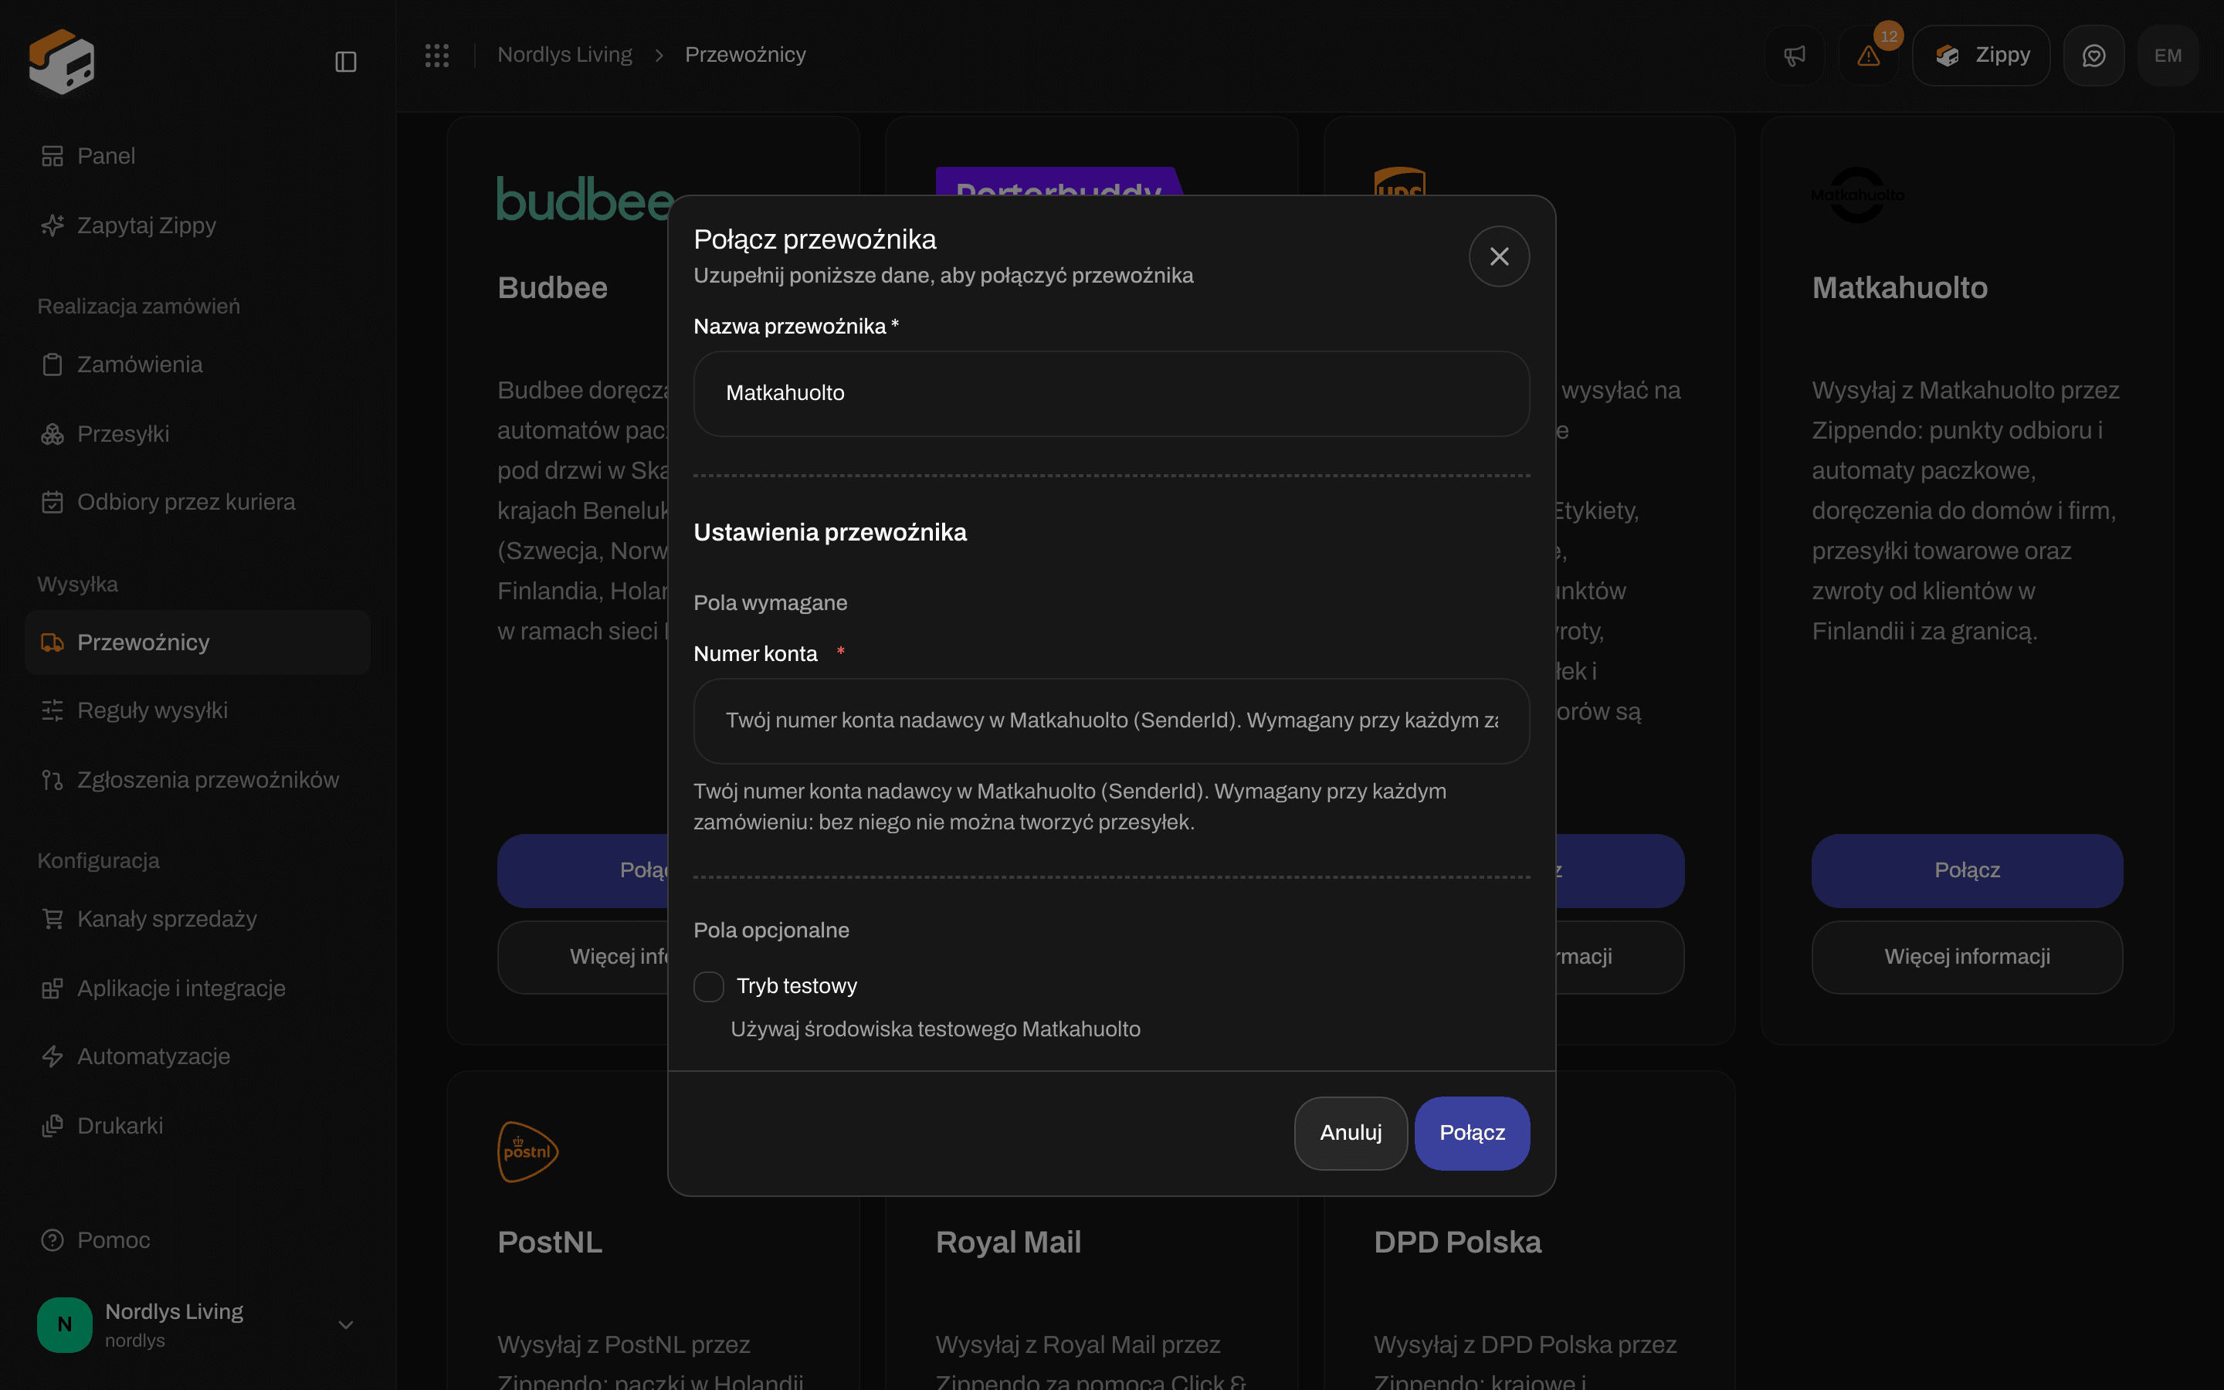The image size is (2224, 1390).
Task: Enable the Tryb testowy checkbox
Action: (709, 986)
